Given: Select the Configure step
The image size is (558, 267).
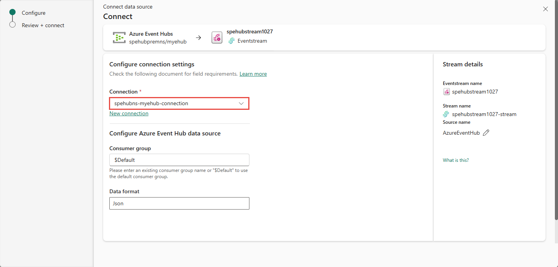Looking at the screenshot, I should (x=33, y=13).
